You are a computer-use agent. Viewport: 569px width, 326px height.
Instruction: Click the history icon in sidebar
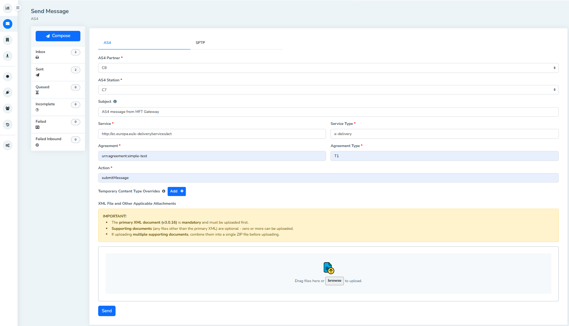(7, 125)
